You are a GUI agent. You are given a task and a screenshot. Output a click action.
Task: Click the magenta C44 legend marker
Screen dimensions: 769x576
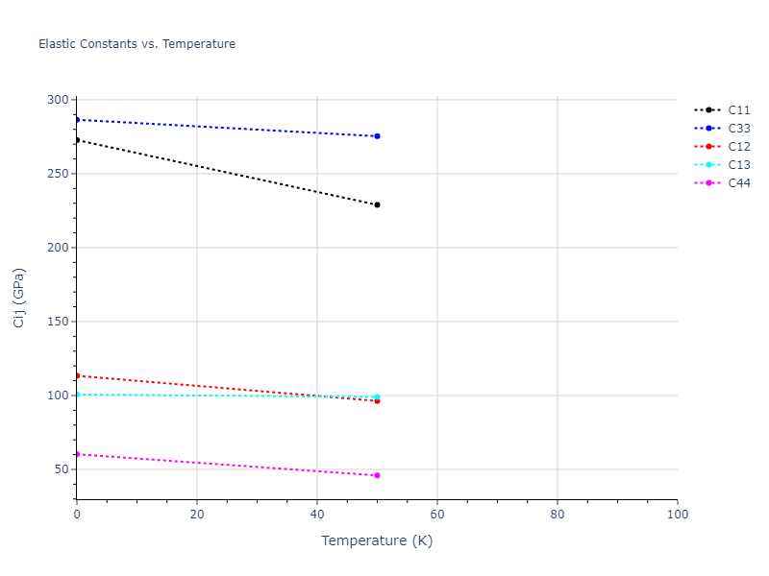708,183
